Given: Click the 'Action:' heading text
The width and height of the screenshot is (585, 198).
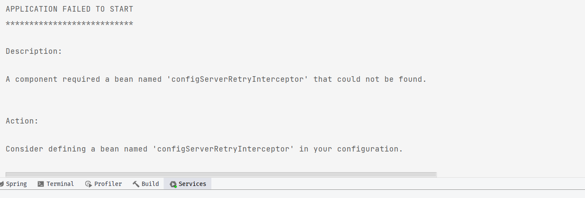Looking at the screenshot, I should [x=22, y=121].
